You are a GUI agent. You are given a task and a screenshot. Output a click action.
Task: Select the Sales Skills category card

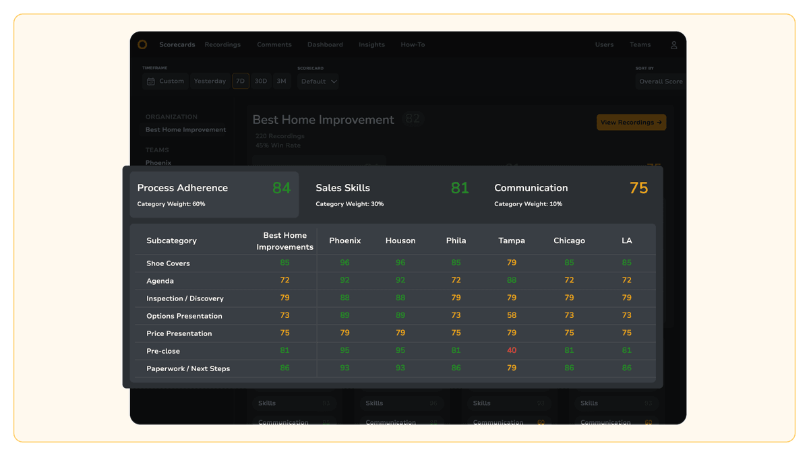click(392, 194)
